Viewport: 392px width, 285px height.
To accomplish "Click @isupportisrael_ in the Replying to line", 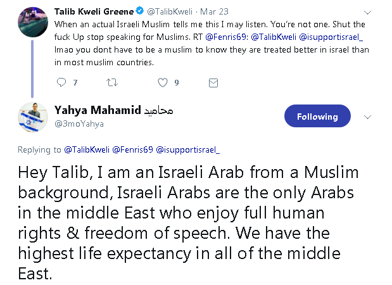I will pyautogui.click(x=189, y=150).
